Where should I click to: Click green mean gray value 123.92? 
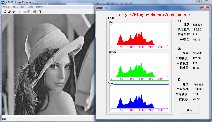click(197, 58)
